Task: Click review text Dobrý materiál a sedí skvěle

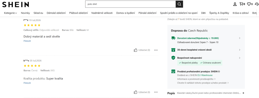Action: click(42, 37)
